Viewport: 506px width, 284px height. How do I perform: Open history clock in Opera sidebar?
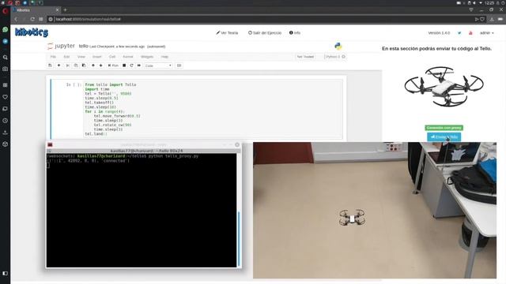point(6,121)
